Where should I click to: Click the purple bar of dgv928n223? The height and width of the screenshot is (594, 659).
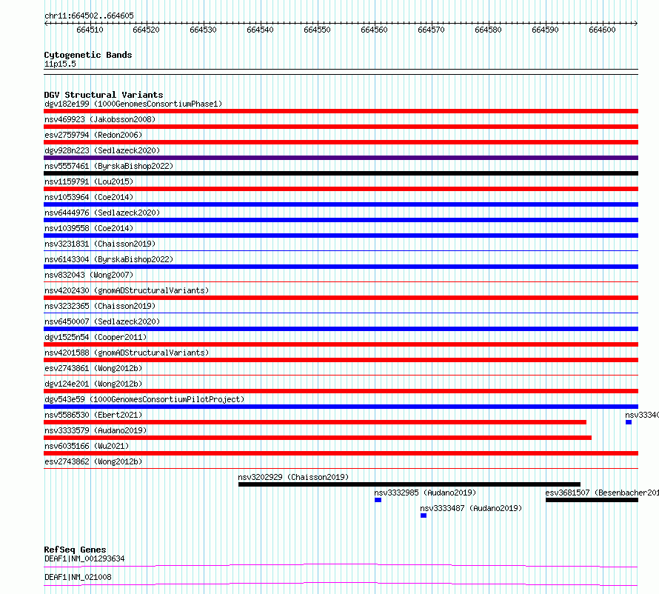pyautogui.click(x=341, y=158)
